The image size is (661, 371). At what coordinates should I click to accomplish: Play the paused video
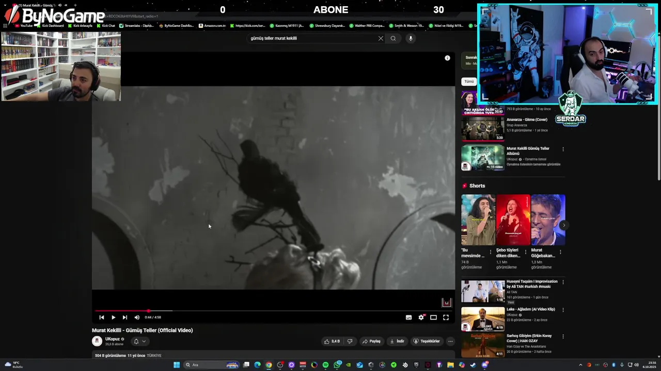click(113, 317)
